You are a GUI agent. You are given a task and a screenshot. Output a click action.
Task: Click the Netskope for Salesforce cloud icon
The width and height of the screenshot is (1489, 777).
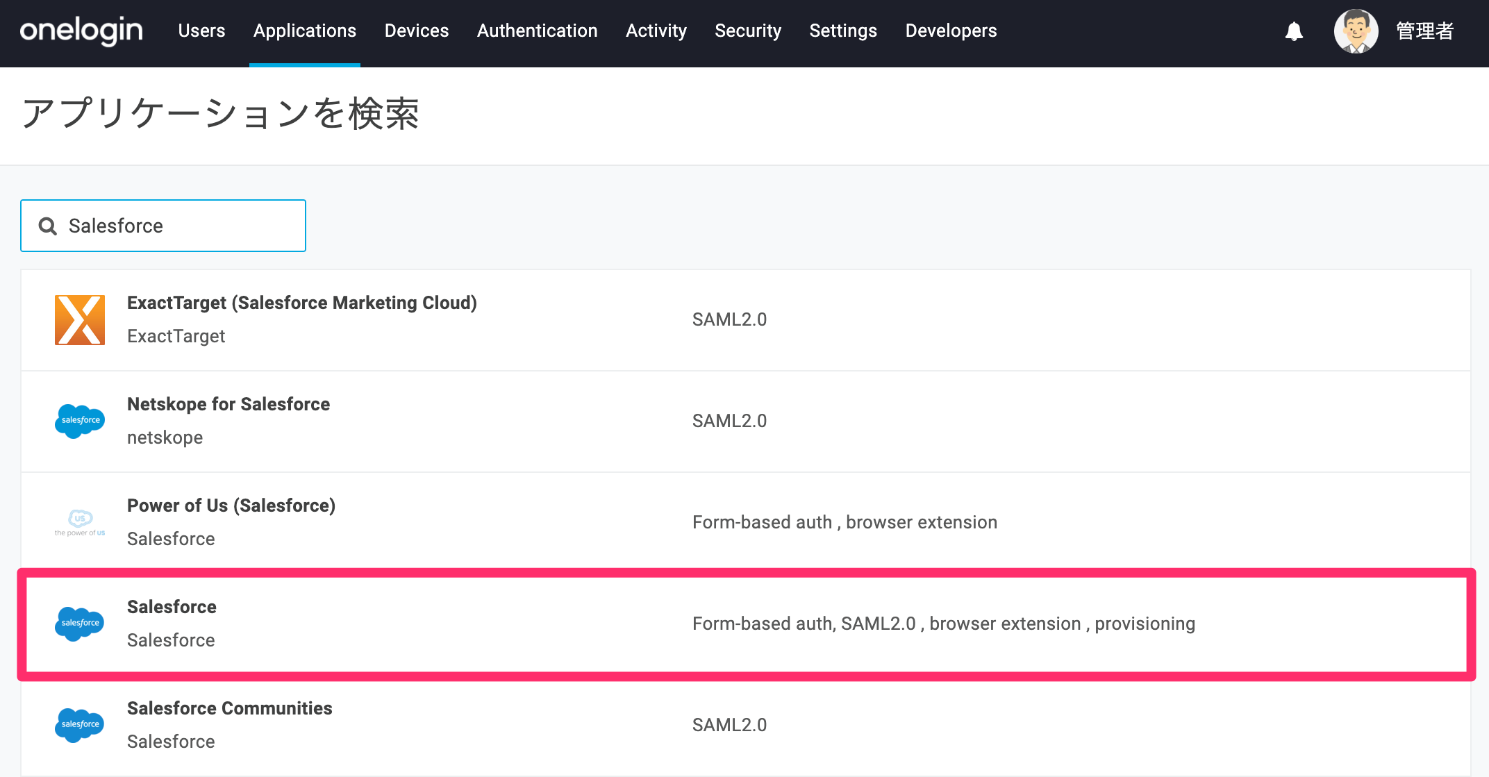80,421
